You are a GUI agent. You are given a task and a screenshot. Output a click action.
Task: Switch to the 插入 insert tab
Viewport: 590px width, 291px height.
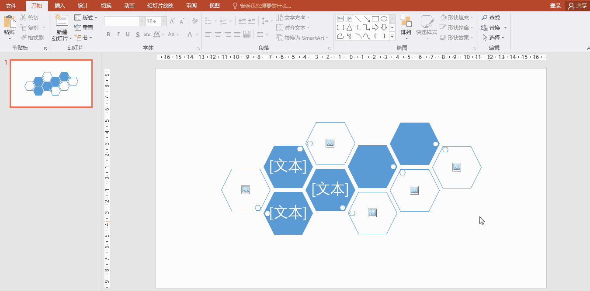pos(59,6)
